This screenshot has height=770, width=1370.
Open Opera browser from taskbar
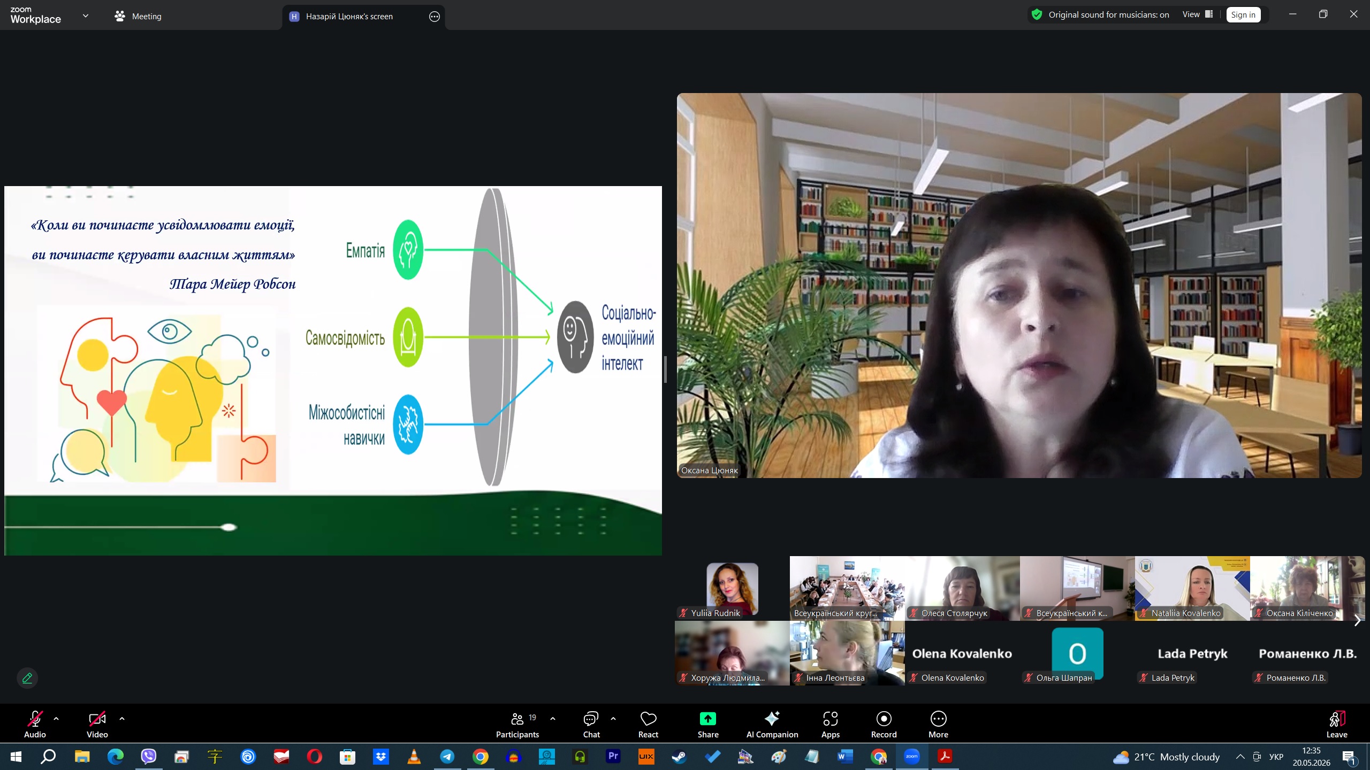point(314,757)
